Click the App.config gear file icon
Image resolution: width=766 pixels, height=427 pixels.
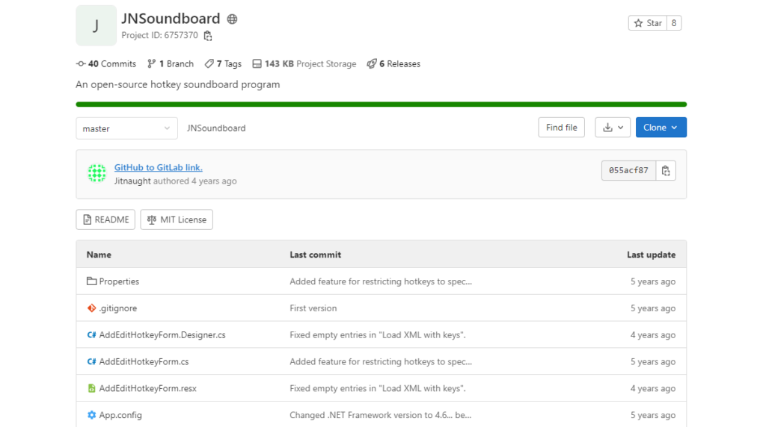(x=91, y=415)
